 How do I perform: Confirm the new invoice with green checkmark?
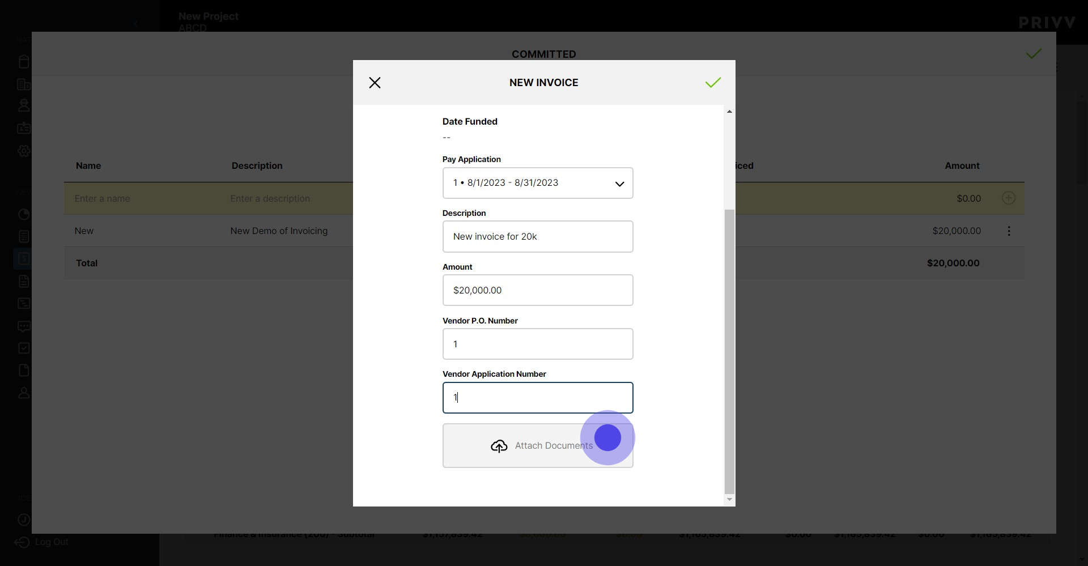tap(713, 83)
